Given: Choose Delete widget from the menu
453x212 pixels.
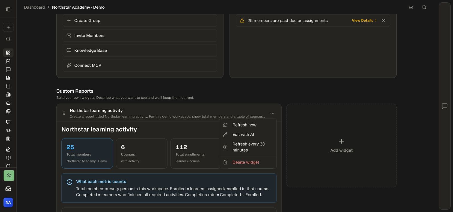Looking at the screenshot, I should coord(248,162).
